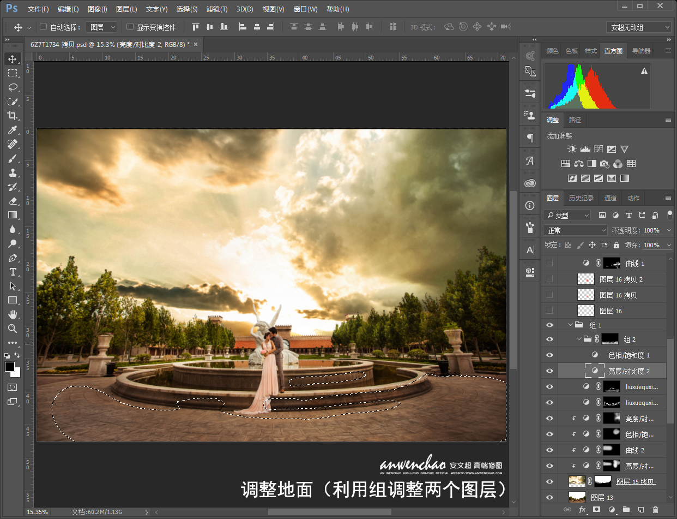Collapse the 组 1 group
Image resolution: width=677 pixels, height=519 pixels.
(x=571, y=325)
